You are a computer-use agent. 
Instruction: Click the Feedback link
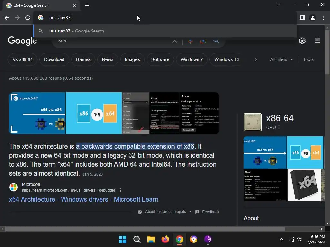pyautogui.click(x=210, y=212)
